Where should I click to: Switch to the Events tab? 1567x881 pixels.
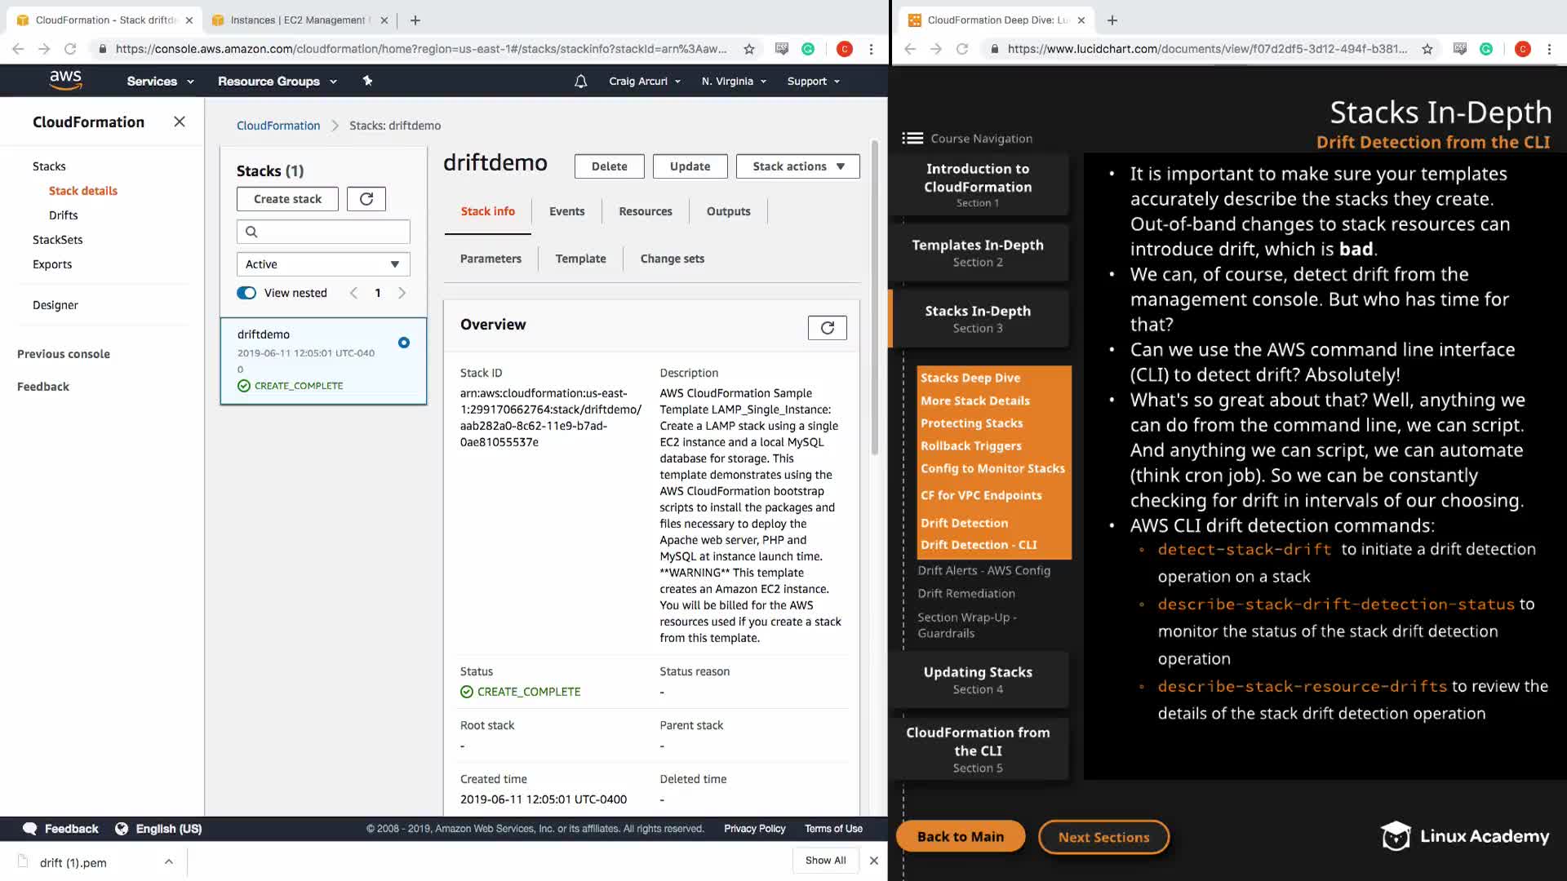[x=566, y=211]
